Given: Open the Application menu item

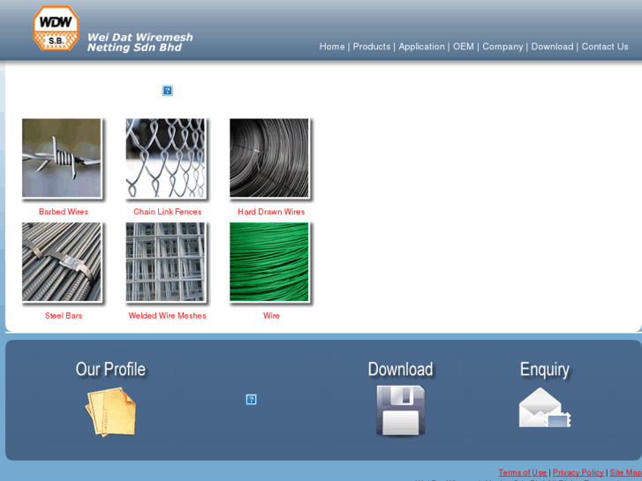Looking at the screenshot, I should coord(422,47).
